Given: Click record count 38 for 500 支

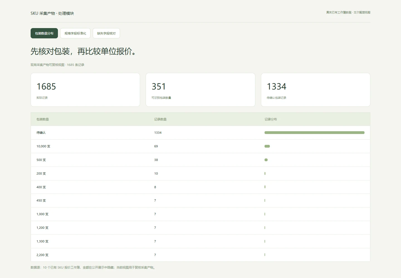Looking at the screenshot, I should 156,160.
